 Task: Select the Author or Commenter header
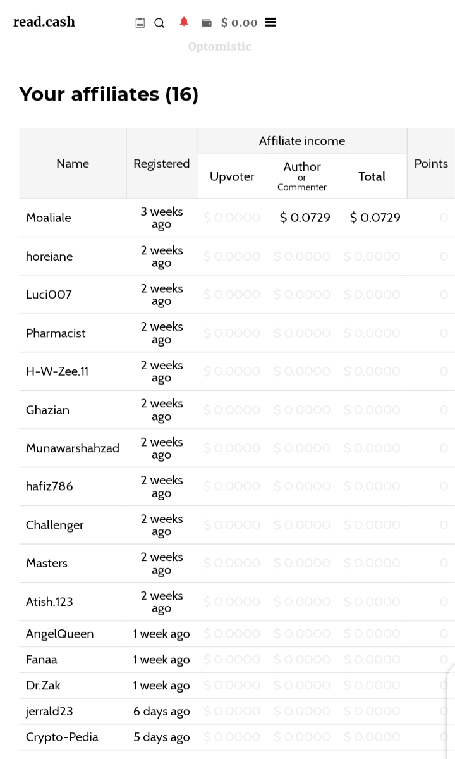point(302,176)
